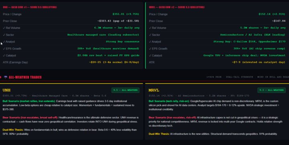
Task: Click Analyst label in MRVL card
Action: point(155,42)
